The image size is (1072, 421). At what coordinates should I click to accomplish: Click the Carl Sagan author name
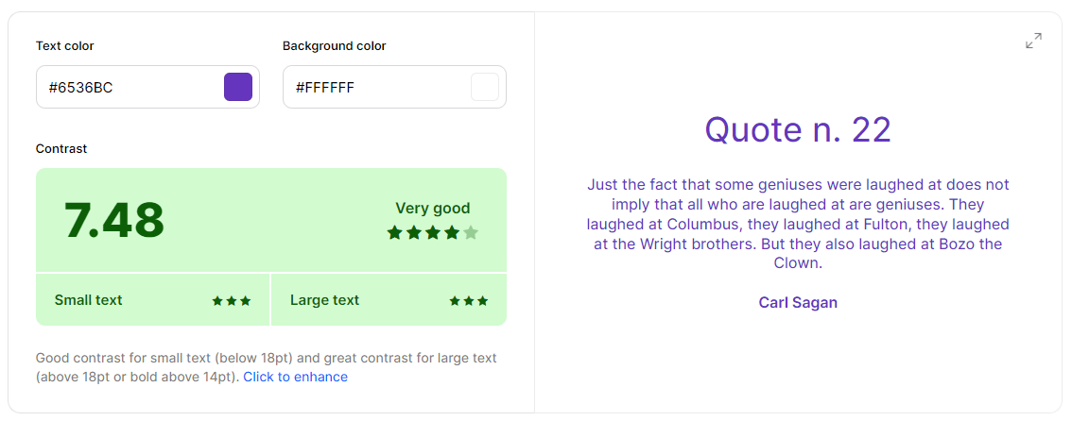[798, 302]
